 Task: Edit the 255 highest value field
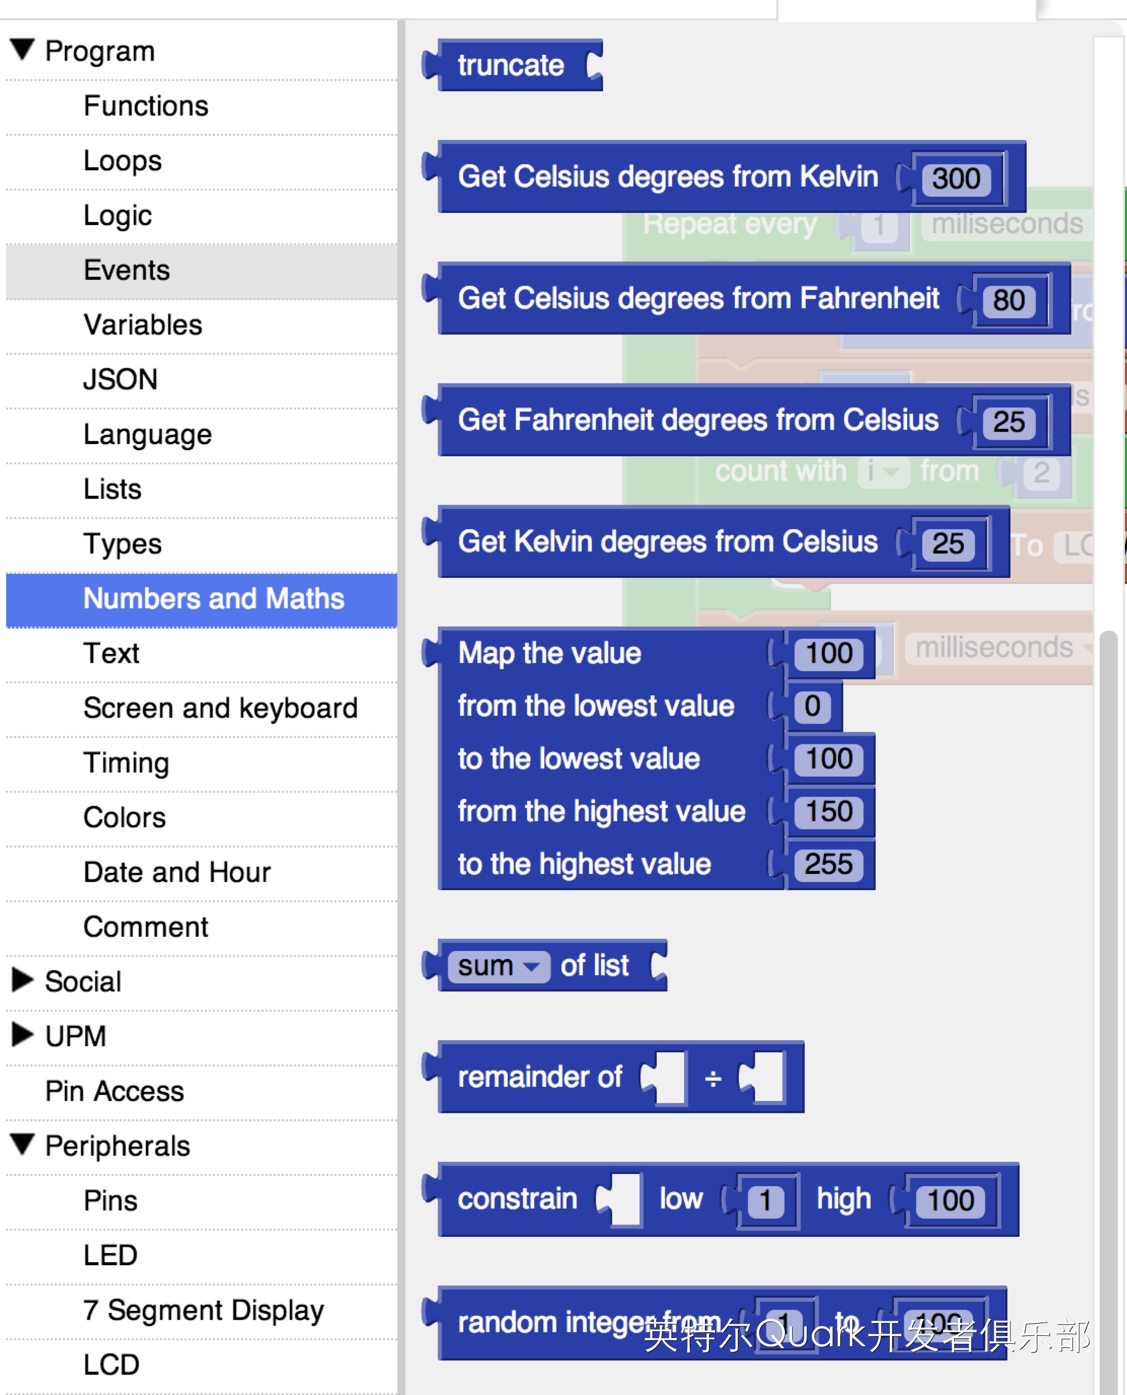click(829, 864)
